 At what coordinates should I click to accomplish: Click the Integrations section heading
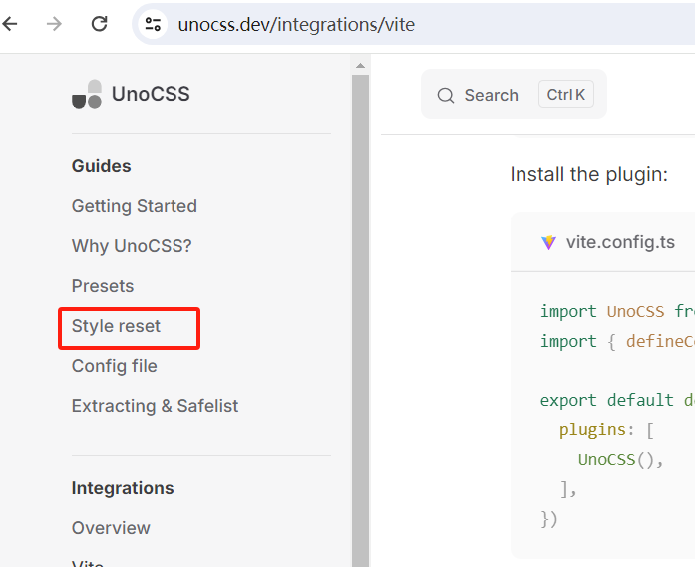point(123,488)
